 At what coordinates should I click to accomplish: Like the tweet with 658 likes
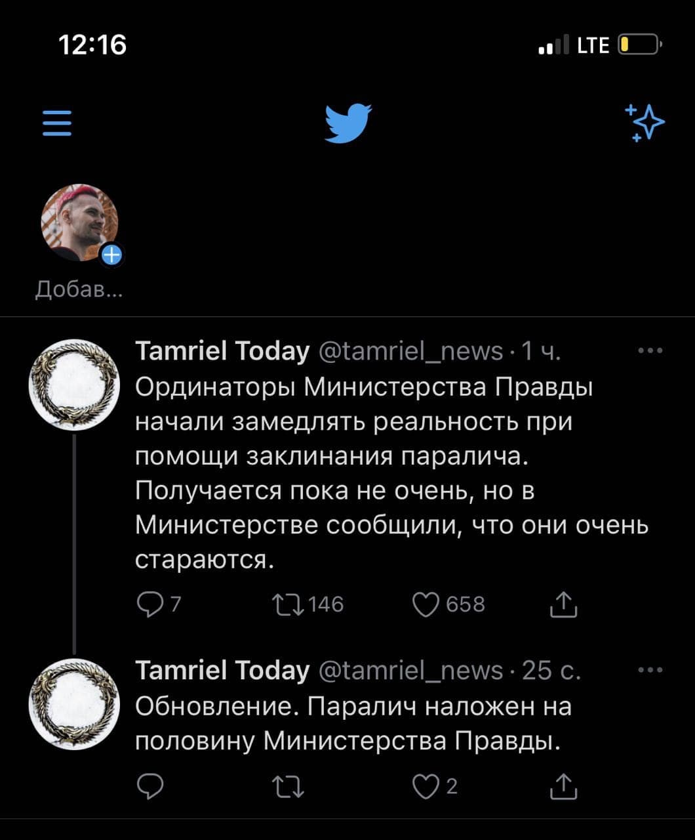[x=426, y=604]
